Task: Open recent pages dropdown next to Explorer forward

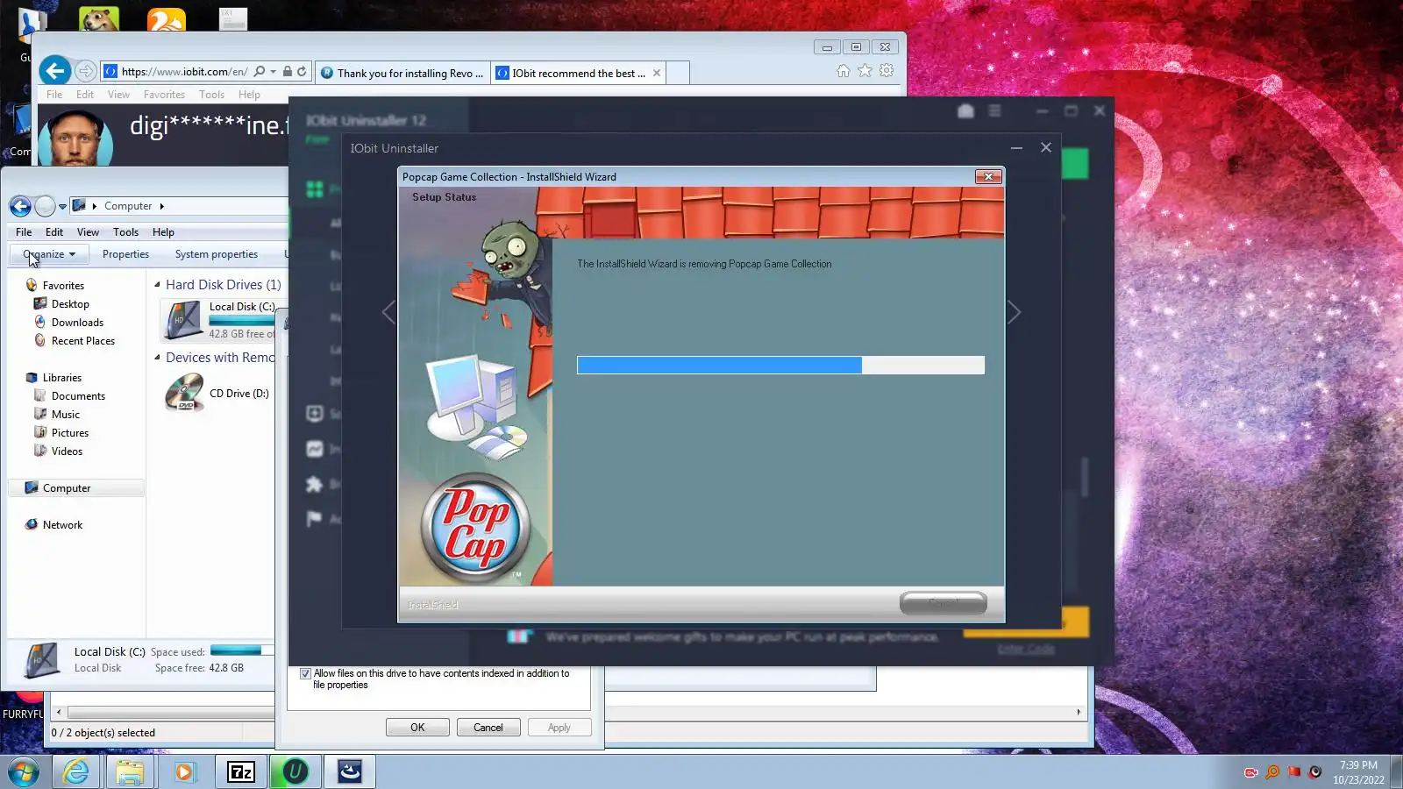Action: 62,207
